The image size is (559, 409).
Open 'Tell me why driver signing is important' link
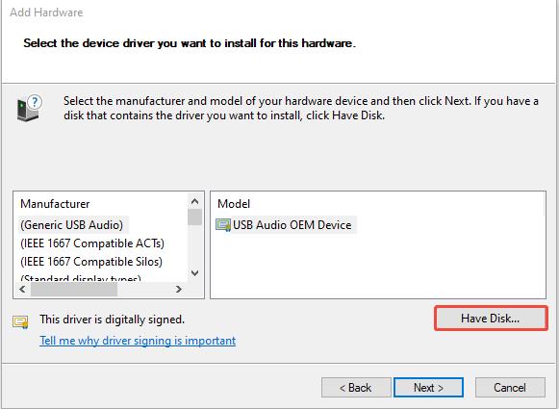[138, 341]
